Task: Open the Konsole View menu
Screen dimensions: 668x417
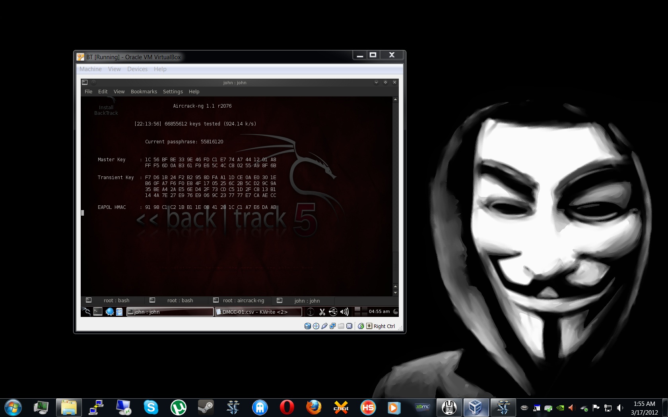Action: point(119,92)
